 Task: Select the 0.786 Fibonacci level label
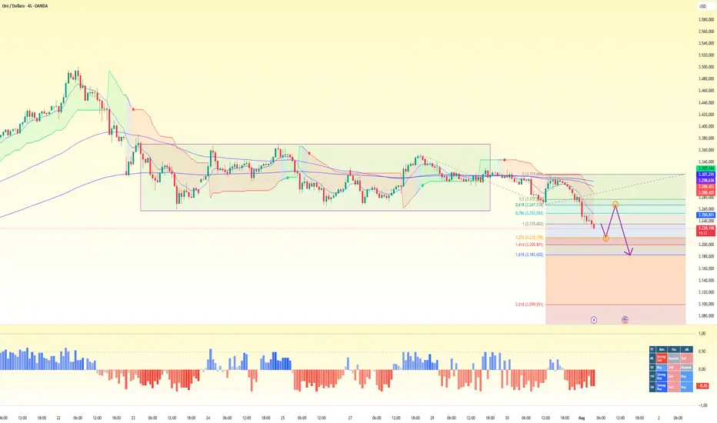(529, 213)
